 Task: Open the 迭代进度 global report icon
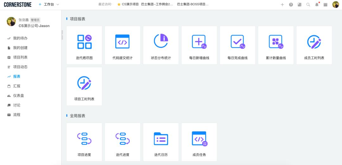123,139
